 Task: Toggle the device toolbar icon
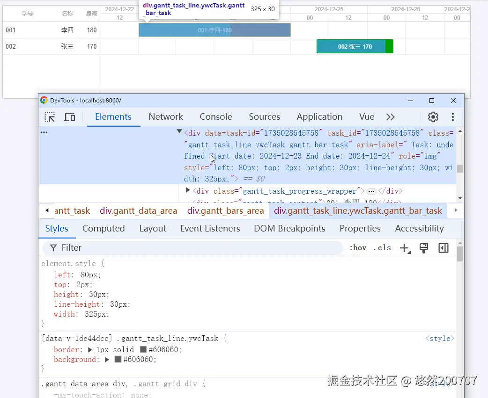69,117
